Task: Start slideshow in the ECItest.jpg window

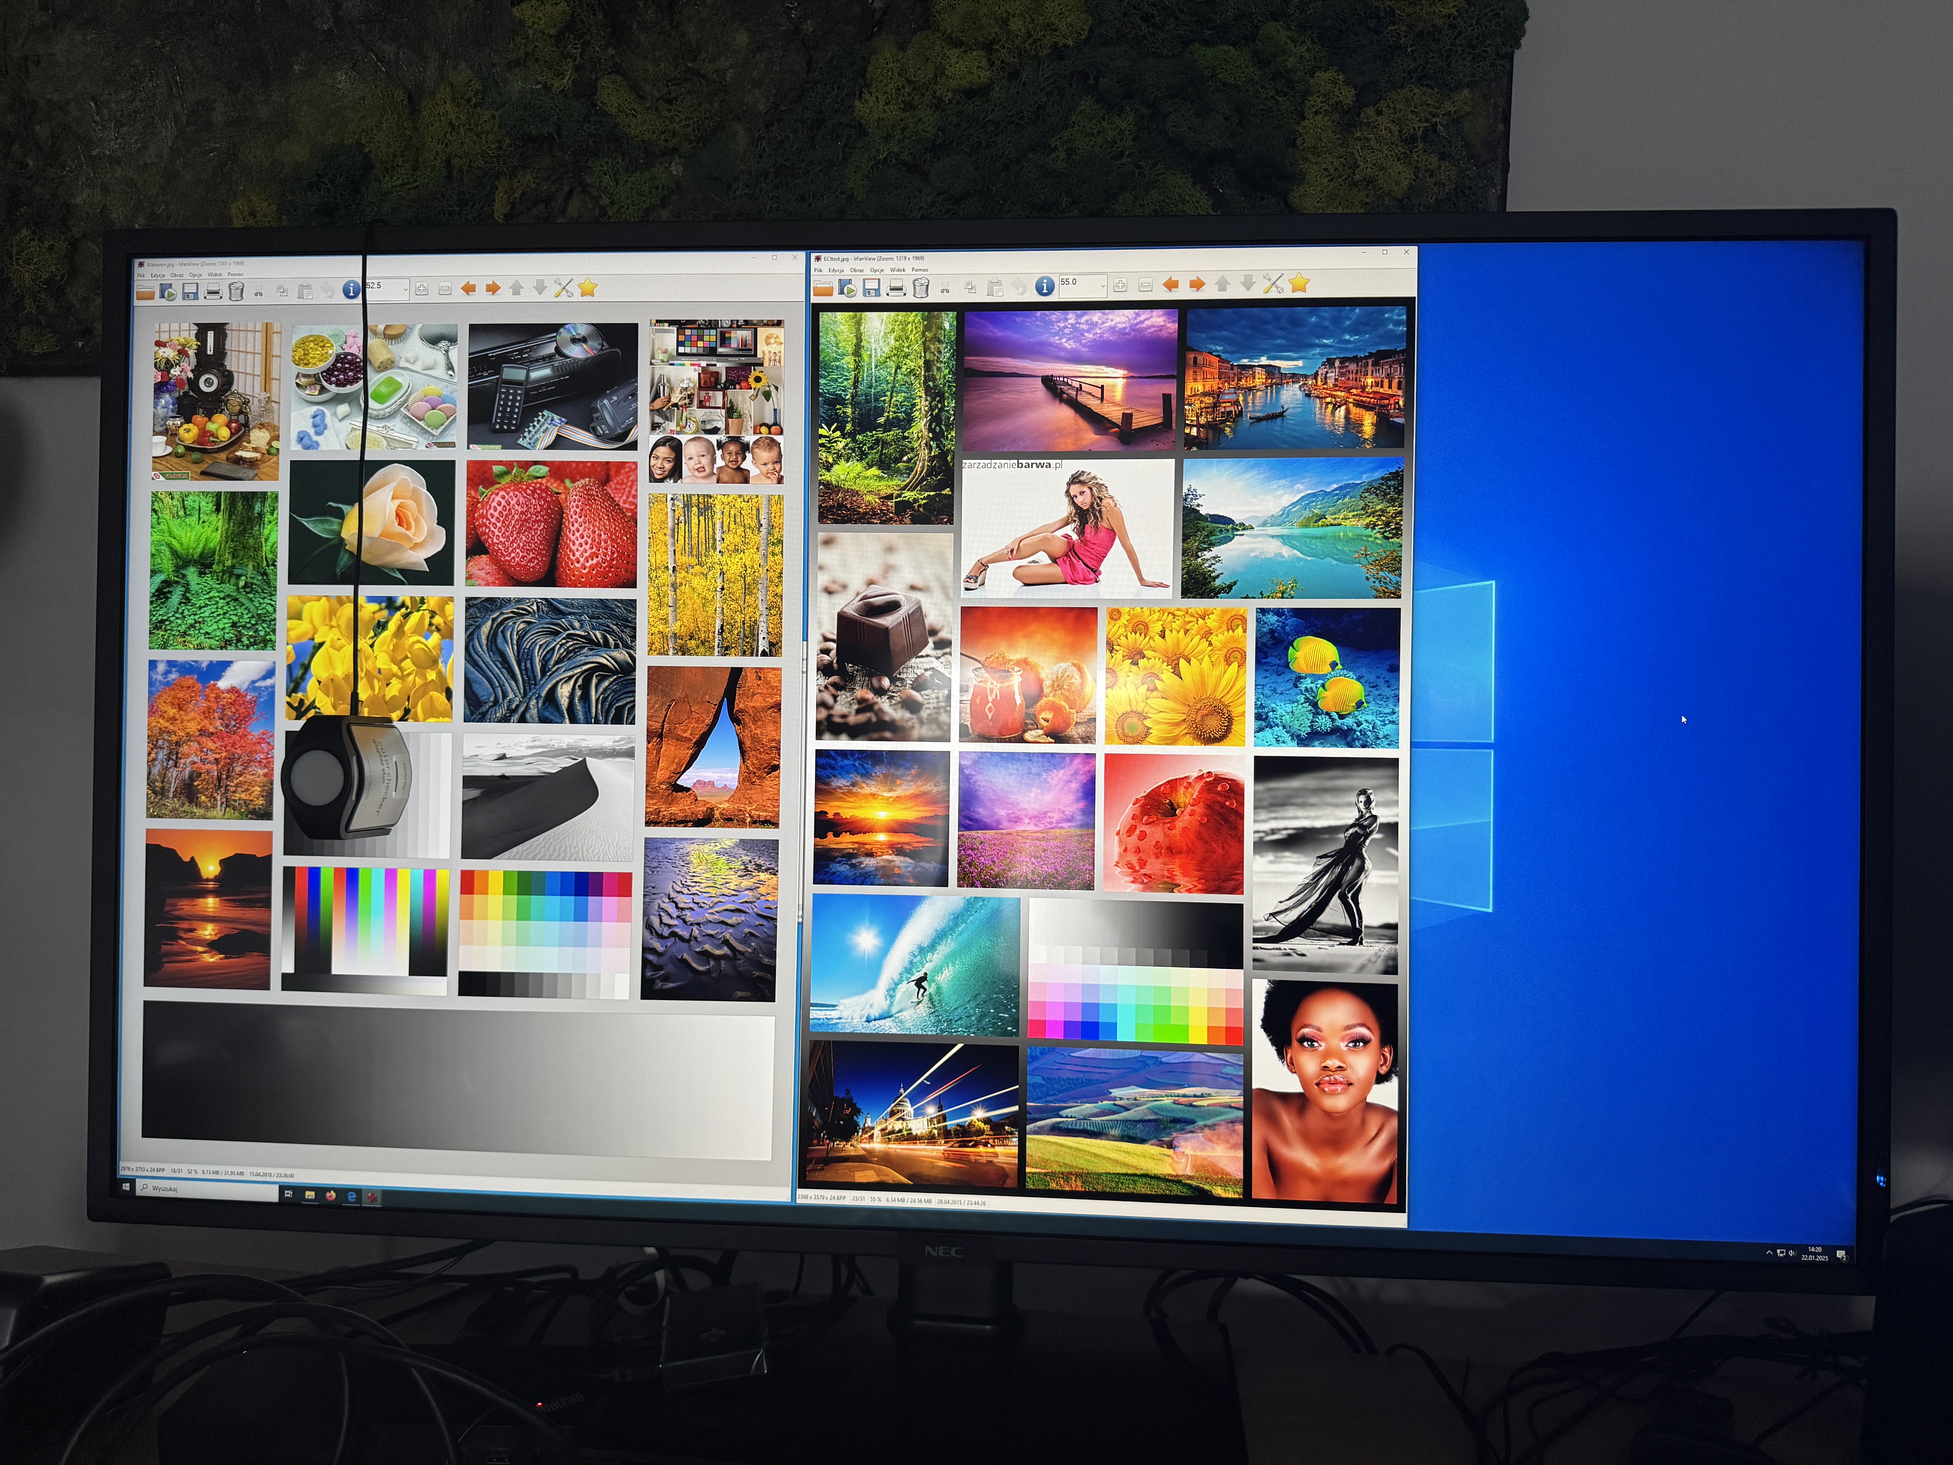Action: pos(848,288)
